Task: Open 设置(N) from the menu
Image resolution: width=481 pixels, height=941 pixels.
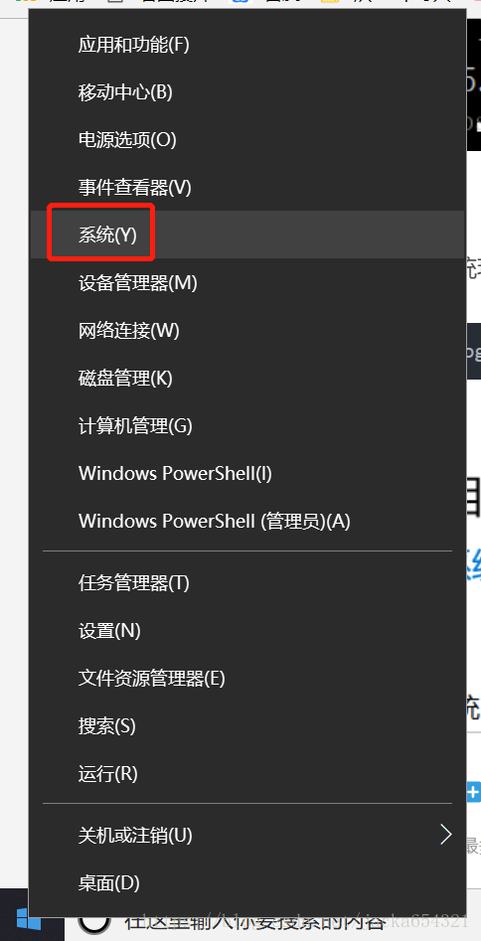Action: pos(247,631)
